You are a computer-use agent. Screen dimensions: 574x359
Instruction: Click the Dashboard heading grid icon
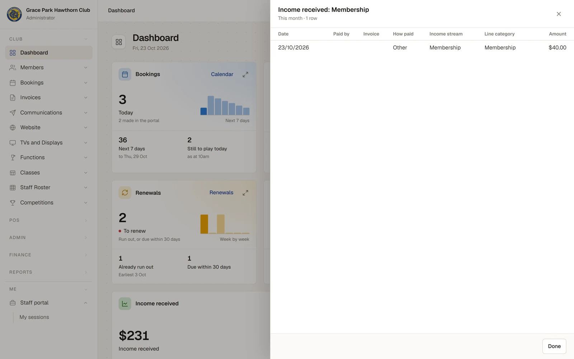(x=119, y=42)
